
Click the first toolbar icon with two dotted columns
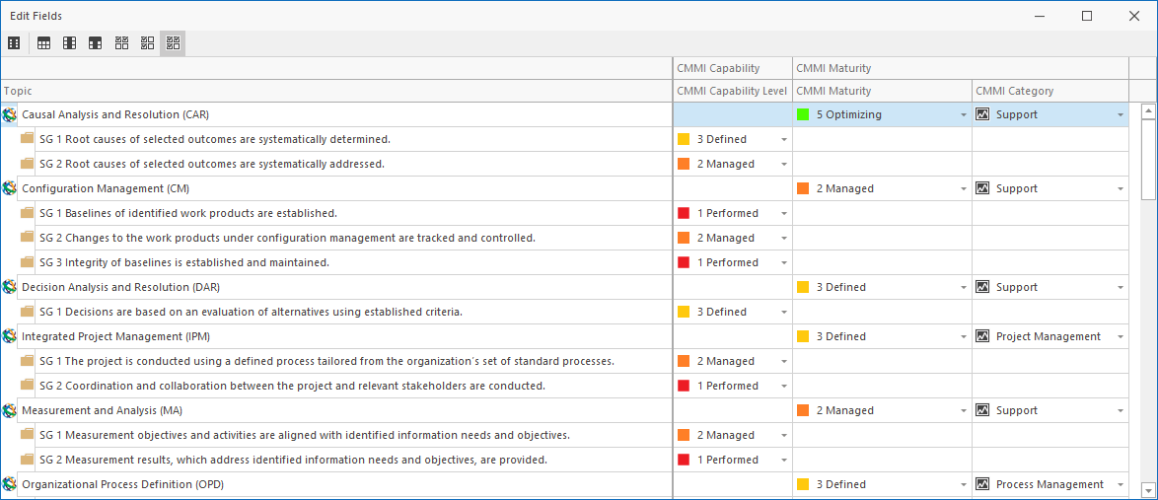pyautogui.click(x=13, y=43)
